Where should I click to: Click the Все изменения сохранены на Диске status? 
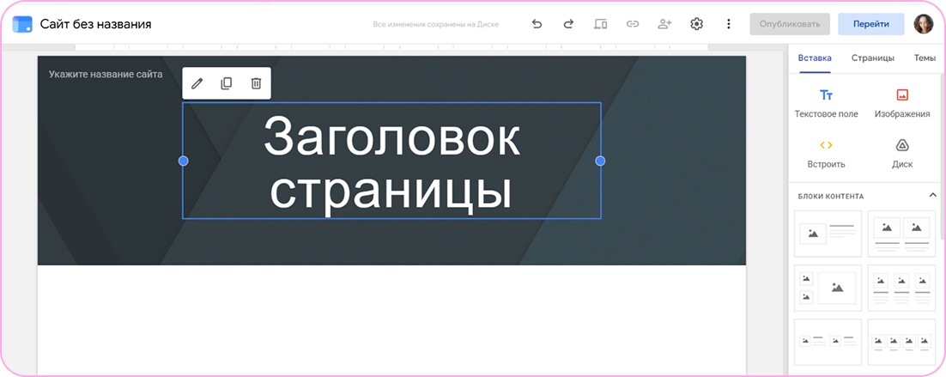tap(435, 25)
